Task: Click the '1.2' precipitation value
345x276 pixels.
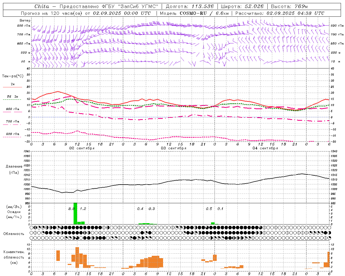Action: (x=83, y=209)
